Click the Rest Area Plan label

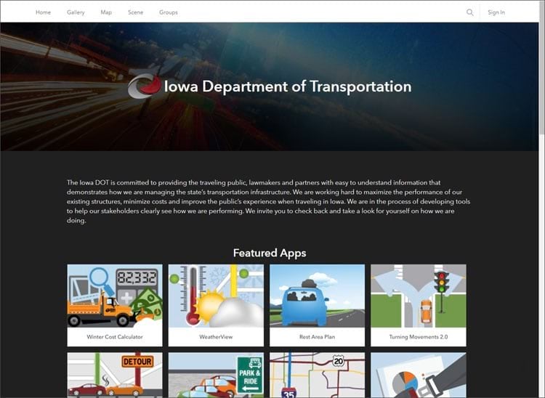coord(317,336)
